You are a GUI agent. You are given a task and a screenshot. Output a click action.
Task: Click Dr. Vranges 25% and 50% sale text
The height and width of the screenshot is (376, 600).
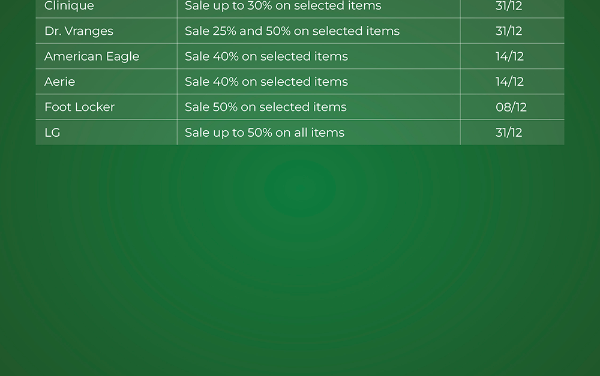click(292, 31)
